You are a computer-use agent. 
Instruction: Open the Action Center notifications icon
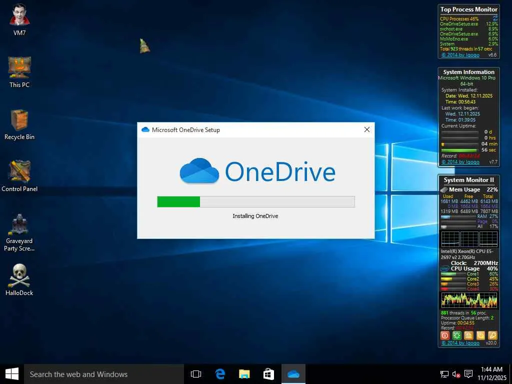(x=468, y=374)
